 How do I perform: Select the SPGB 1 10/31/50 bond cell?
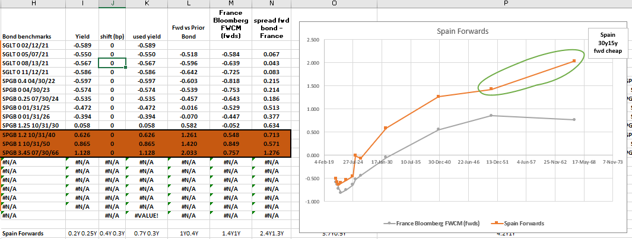(33, 144)
